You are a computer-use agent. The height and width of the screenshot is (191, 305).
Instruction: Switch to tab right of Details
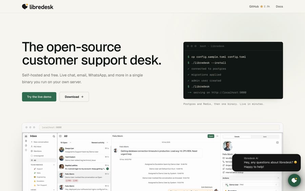tap(265, 137)
